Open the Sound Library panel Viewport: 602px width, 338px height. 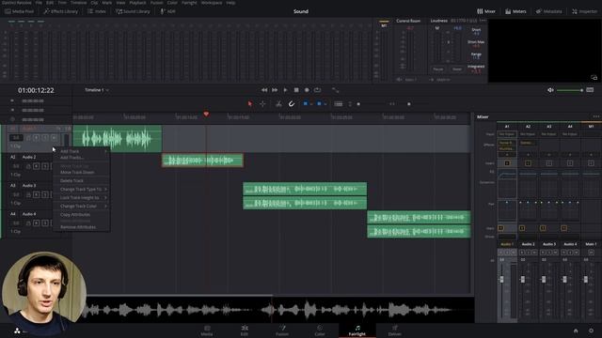tap(133, 11)
